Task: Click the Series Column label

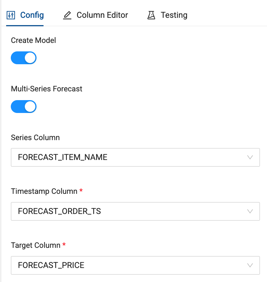Action: (x=35, y=137)
